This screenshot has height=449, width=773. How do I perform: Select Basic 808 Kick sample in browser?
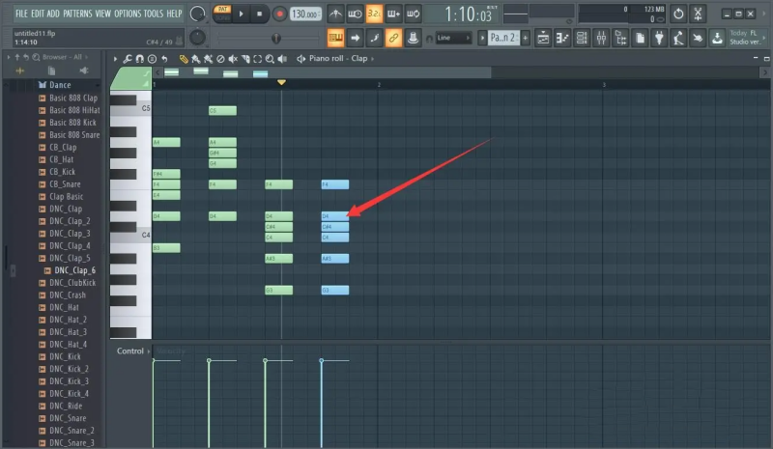tap(72, 123)
